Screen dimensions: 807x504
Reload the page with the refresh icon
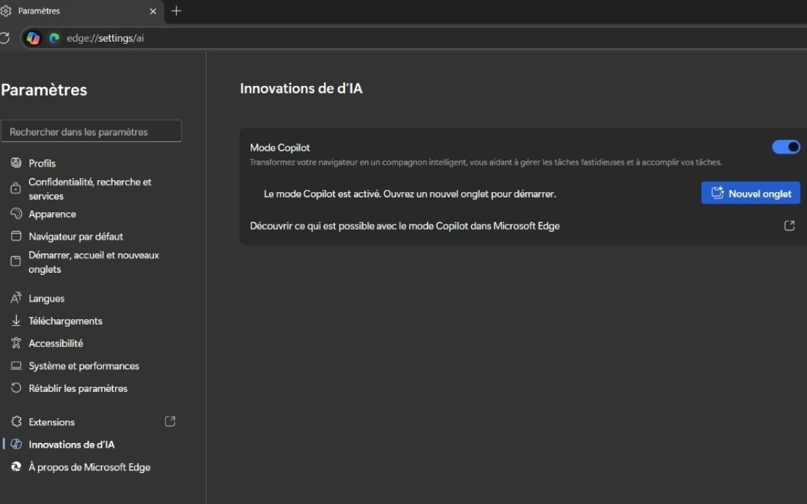click(4, 38)
